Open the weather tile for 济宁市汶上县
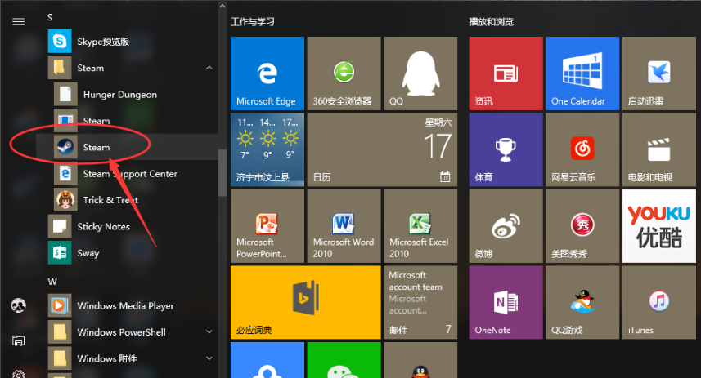The height and width of the screenshot is (378, 701). click(267, 149)
